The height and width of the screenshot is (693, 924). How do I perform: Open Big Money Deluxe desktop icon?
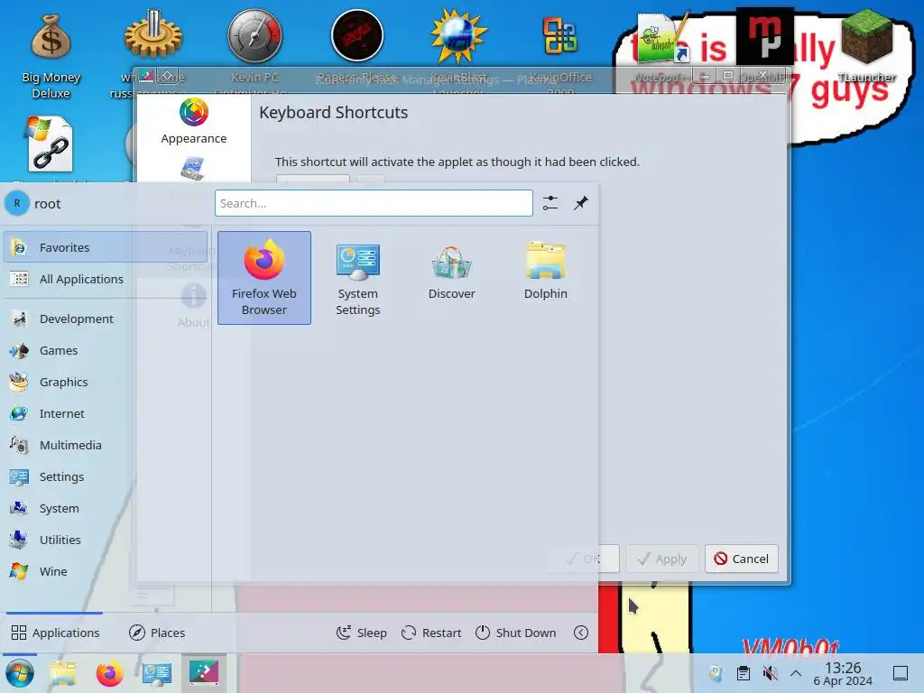(x=51, y=57)
